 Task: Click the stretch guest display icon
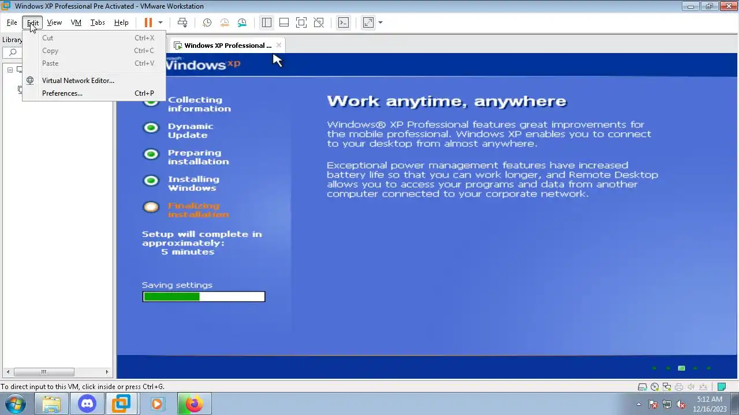(368, 22)
